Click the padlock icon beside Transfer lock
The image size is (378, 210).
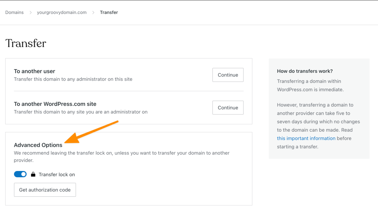pyautogui.click(x=33, y=174)
